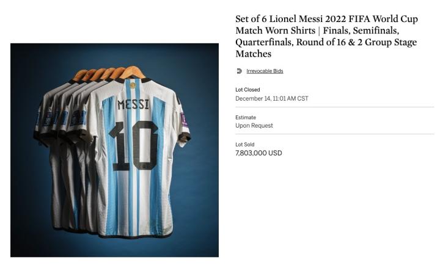The width and height of the screenshot is (440, 268).
Task: Click the wooden hanger of front shirt
Action: click(132, 72)
